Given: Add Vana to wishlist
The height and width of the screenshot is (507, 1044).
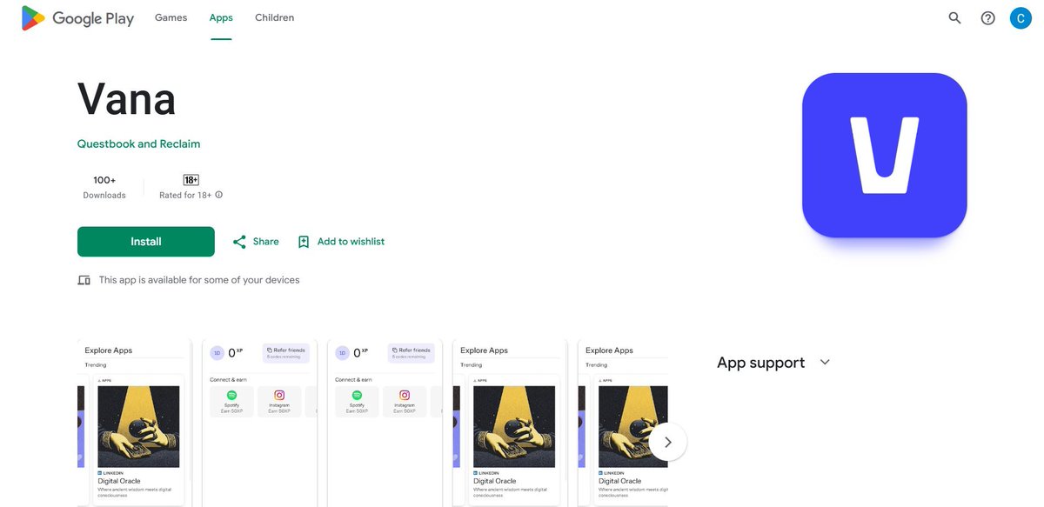Looking at the screenshot, I should tap(341, 242).
